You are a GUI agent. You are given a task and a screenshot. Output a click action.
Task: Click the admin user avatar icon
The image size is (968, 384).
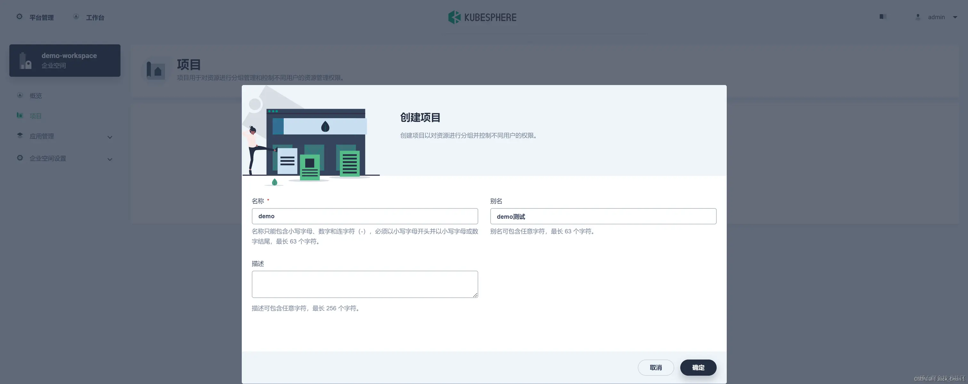tap(918, 17)
